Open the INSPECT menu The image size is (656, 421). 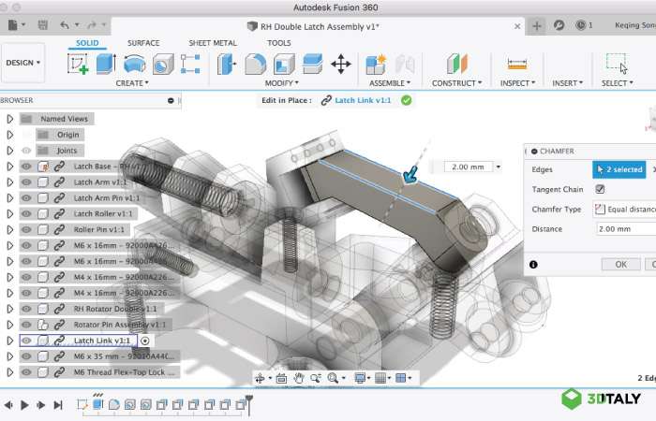pos(517,83)
